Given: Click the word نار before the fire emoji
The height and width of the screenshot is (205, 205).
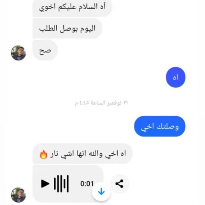Looking at the screenshot, I should point(55,154).
